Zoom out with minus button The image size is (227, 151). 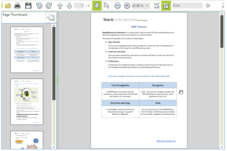pyautogui.click(x=118, y=6)
